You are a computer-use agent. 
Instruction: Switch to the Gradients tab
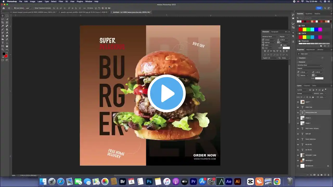[x=309, y=14]
